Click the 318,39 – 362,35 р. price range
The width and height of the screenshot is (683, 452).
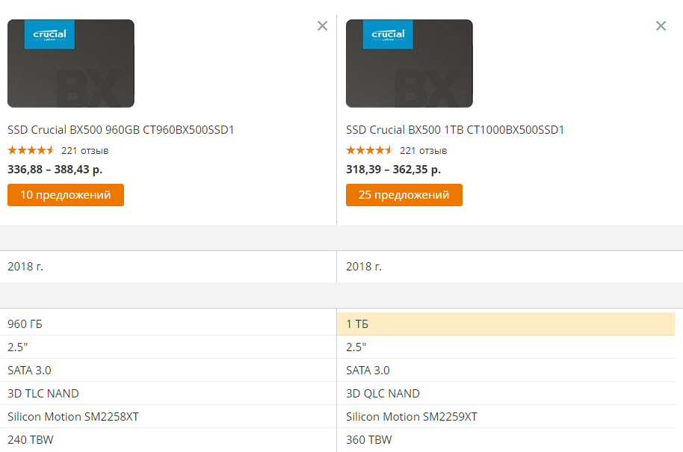[393, 170]
